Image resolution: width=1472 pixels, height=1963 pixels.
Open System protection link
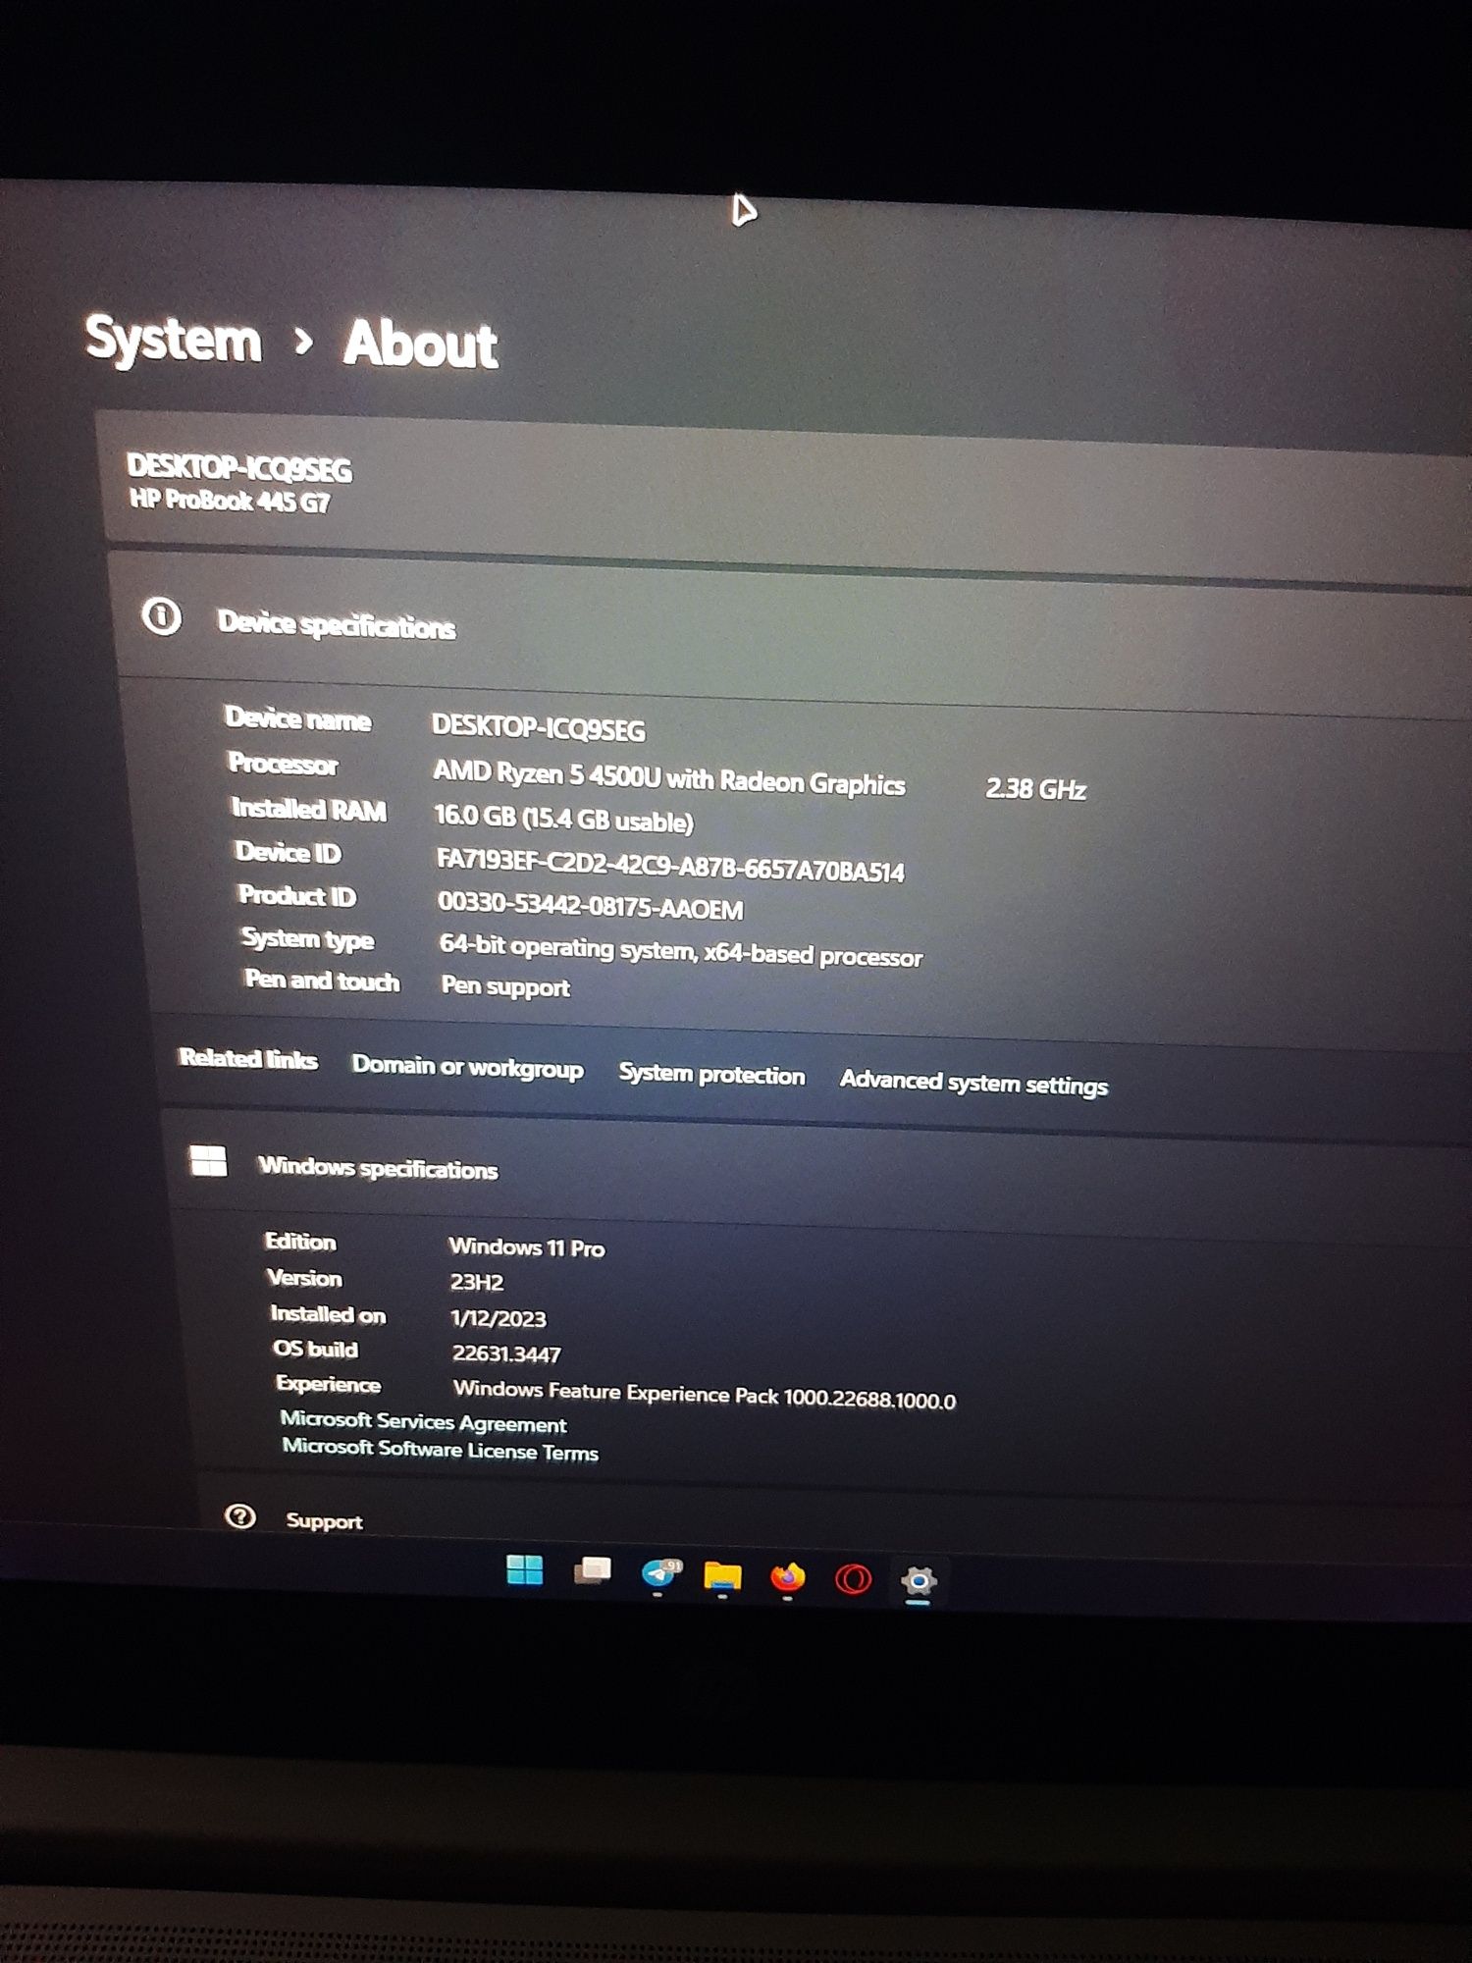click(711, 1074)
